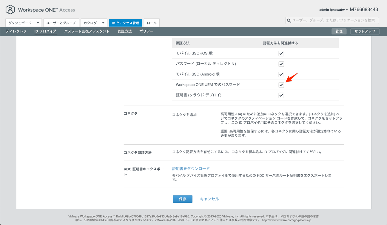The width and height of the screenshot is (387, 225).
Task: Click the キャンセル link
Action: click(209, 199)
